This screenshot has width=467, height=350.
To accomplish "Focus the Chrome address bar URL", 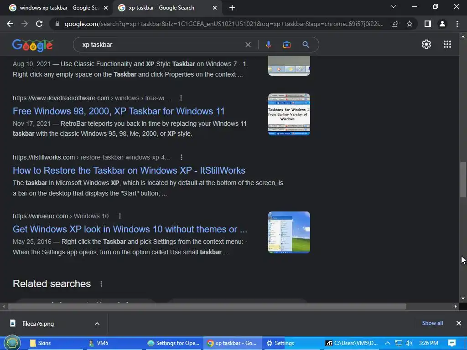I will 224,24.
